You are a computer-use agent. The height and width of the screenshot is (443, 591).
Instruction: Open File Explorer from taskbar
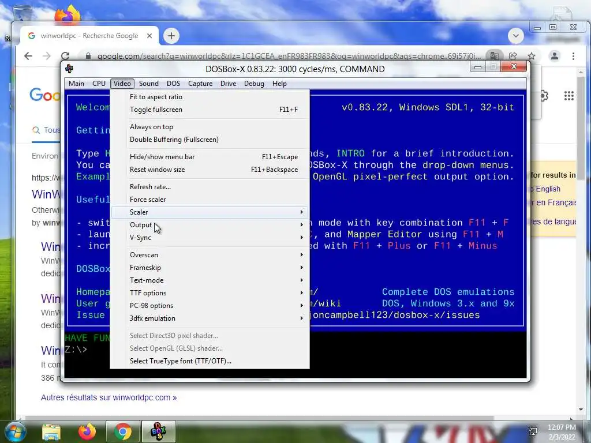(x=51, y=431)
